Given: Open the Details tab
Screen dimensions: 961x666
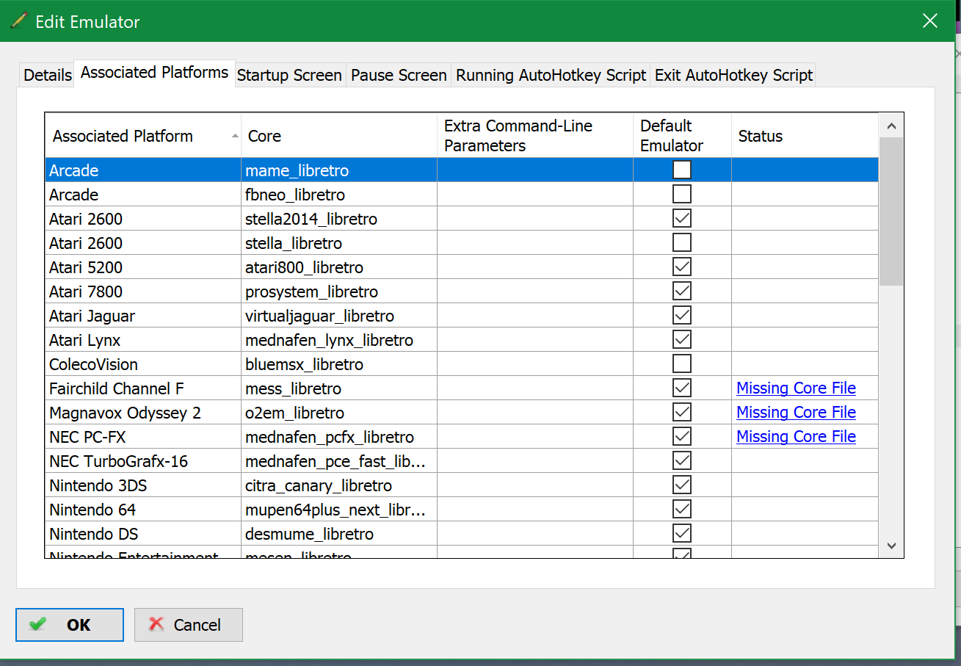Looking at the screenshot, I should coord(48,75).
